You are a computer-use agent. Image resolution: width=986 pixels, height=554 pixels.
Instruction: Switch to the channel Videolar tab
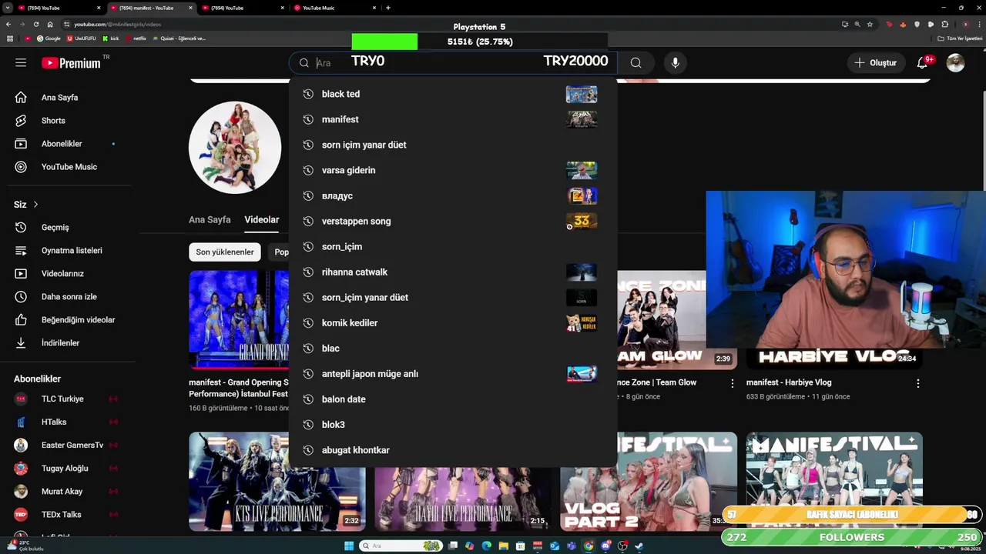(x=262, y=220)
